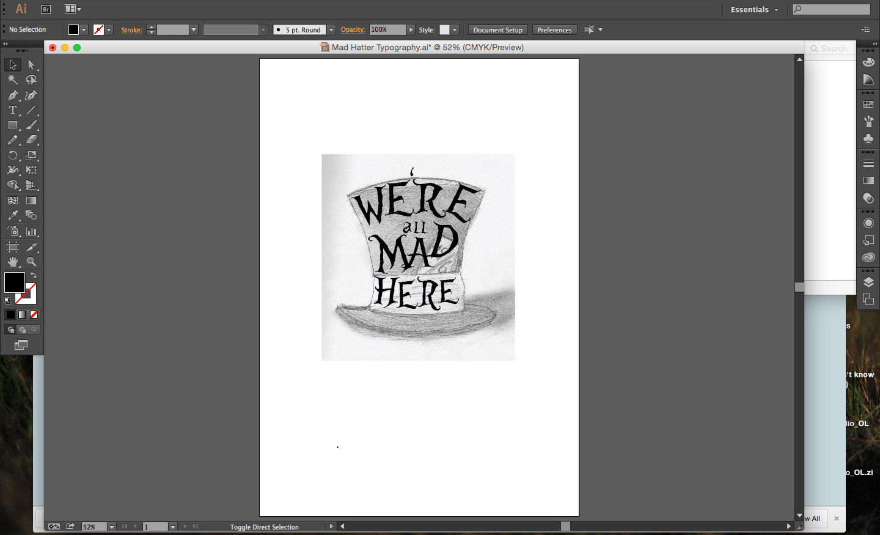Select the Column Graph tool
The height and width of the screenshot is (535, 880).
31,231
